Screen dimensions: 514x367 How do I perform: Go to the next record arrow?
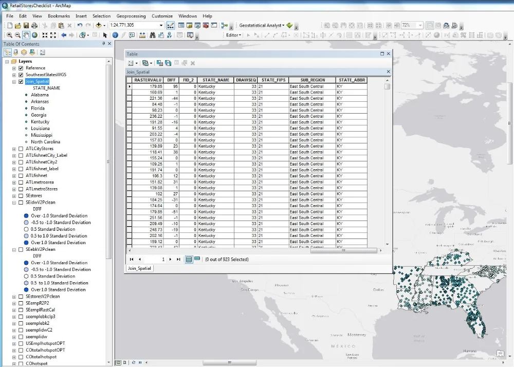170,259
